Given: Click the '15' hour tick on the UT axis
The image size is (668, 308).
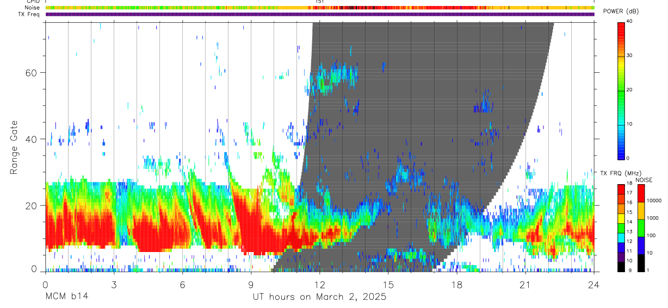Looking at the screenshot, I should (x=388, y=285).
